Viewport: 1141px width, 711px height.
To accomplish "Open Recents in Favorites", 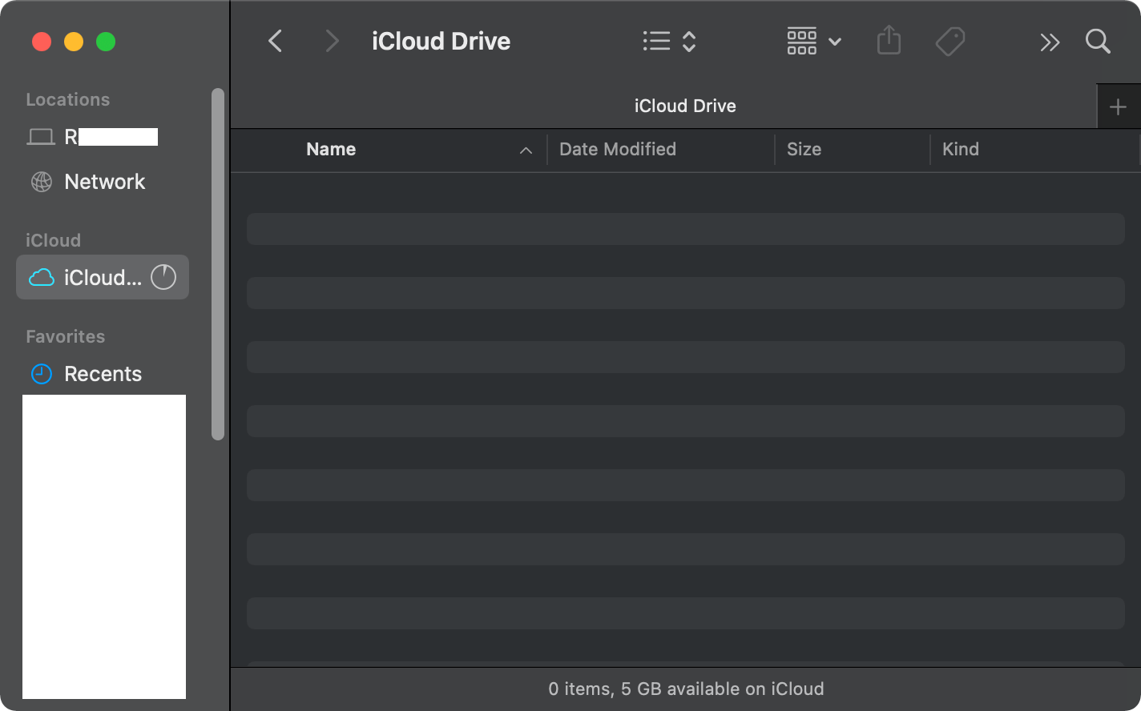I will point(103,374).
